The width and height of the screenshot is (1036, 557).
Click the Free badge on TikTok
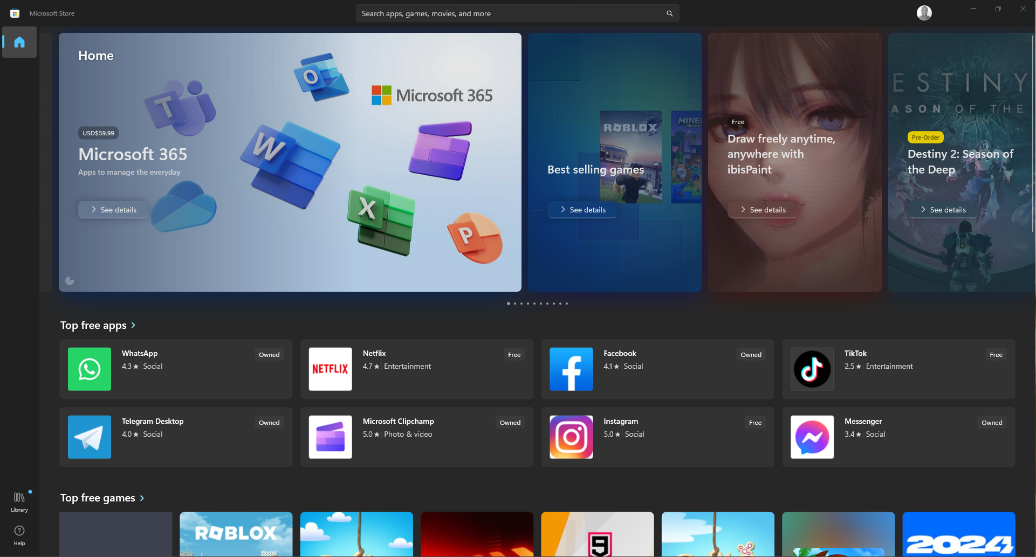(996, 355)
